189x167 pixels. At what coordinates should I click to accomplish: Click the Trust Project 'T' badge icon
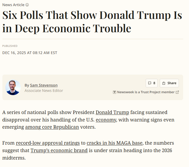(115, 92)
